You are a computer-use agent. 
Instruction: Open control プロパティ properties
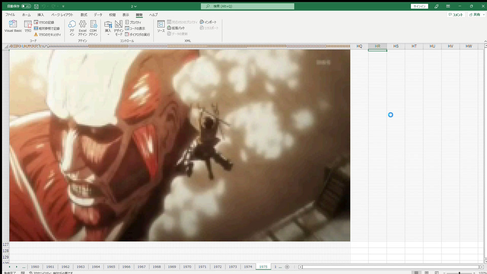[133, 22]
